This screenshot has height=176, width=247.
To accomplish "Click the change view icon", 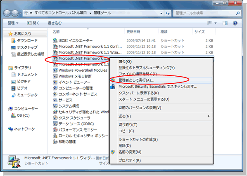I will 209,23.
